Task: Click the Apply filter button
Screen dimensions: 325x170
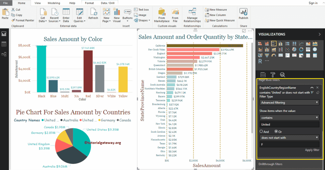Action: tap(312, 150)
